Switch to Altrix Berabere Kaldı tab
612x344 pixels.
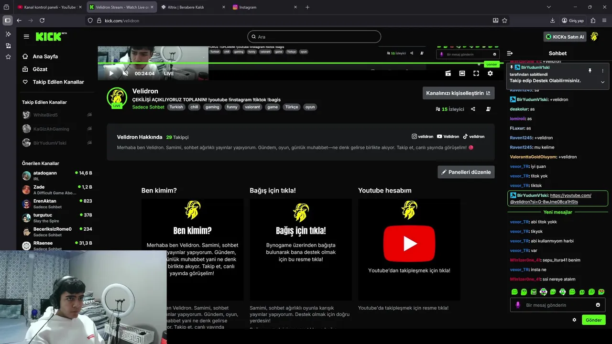[x=192, y=7]
